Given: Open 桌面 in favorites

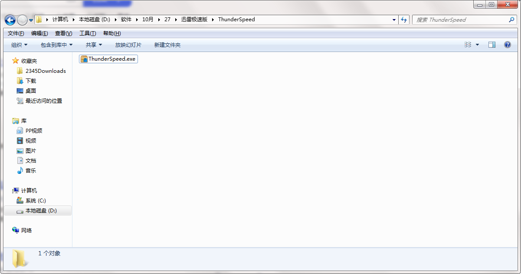Looking at the screenshot, I should pyautogui.click(x=31, y=91).
